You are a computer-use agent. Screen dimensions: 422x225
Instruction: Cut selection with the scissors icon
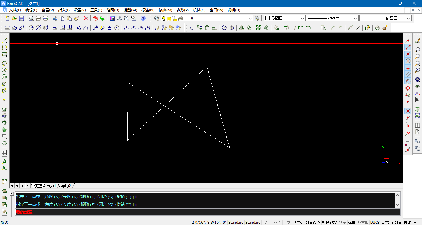[55, 18]
